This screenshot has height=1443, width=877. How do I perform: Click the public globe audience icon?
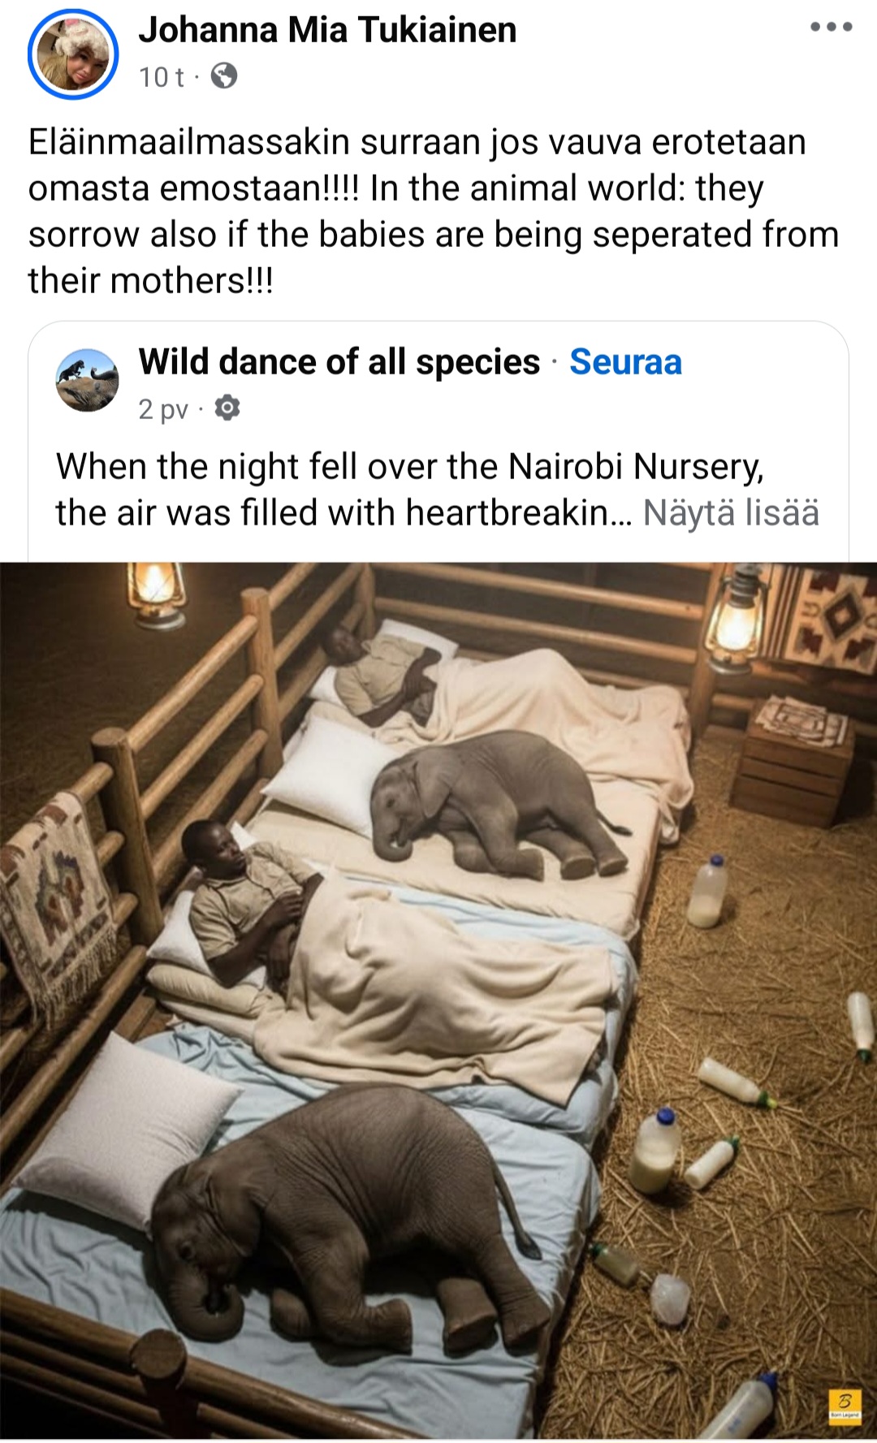(224, 76)
